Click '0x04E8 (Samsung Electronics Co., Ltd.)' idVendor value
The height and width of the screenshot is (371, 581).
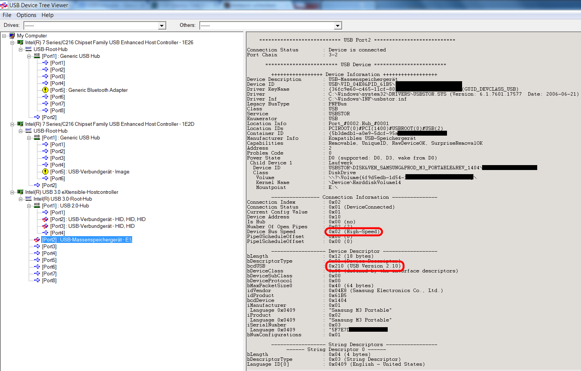(385, 291)
